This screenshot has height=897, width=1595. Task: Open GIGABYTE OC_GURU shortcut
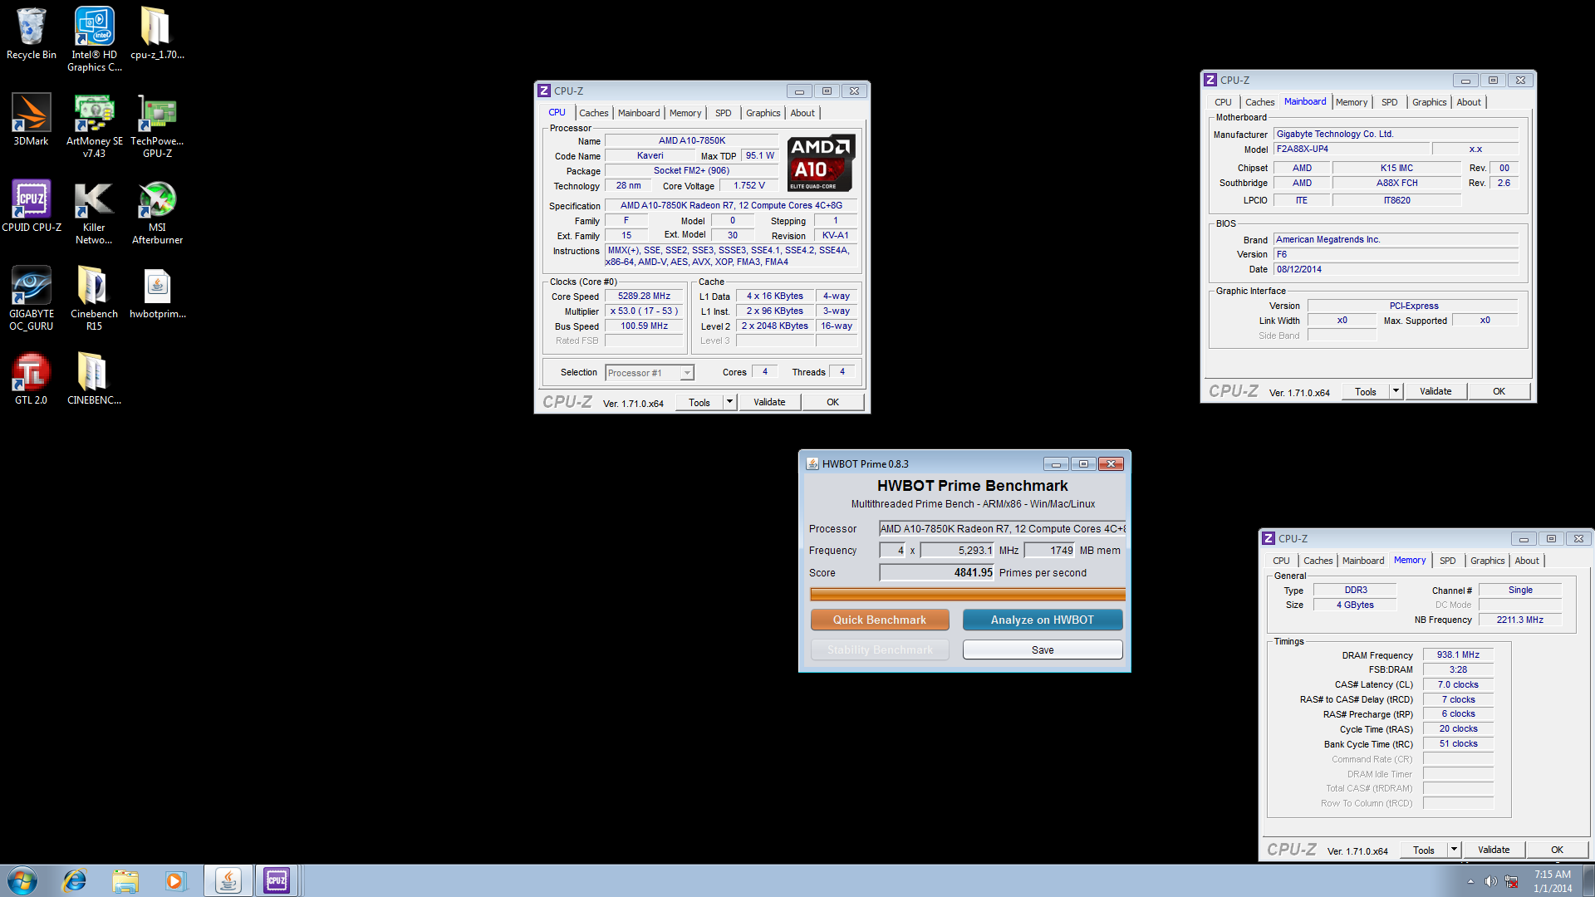31,299
